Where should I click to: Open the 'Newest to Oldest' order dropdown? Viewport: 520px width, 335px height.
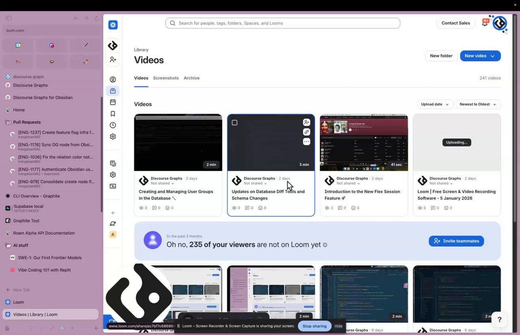(x=478, y=104)
